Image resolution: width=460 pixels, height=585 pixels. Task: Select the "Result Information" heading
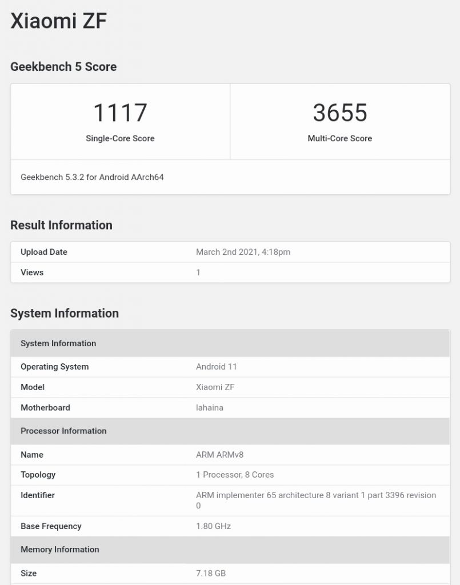61,225
